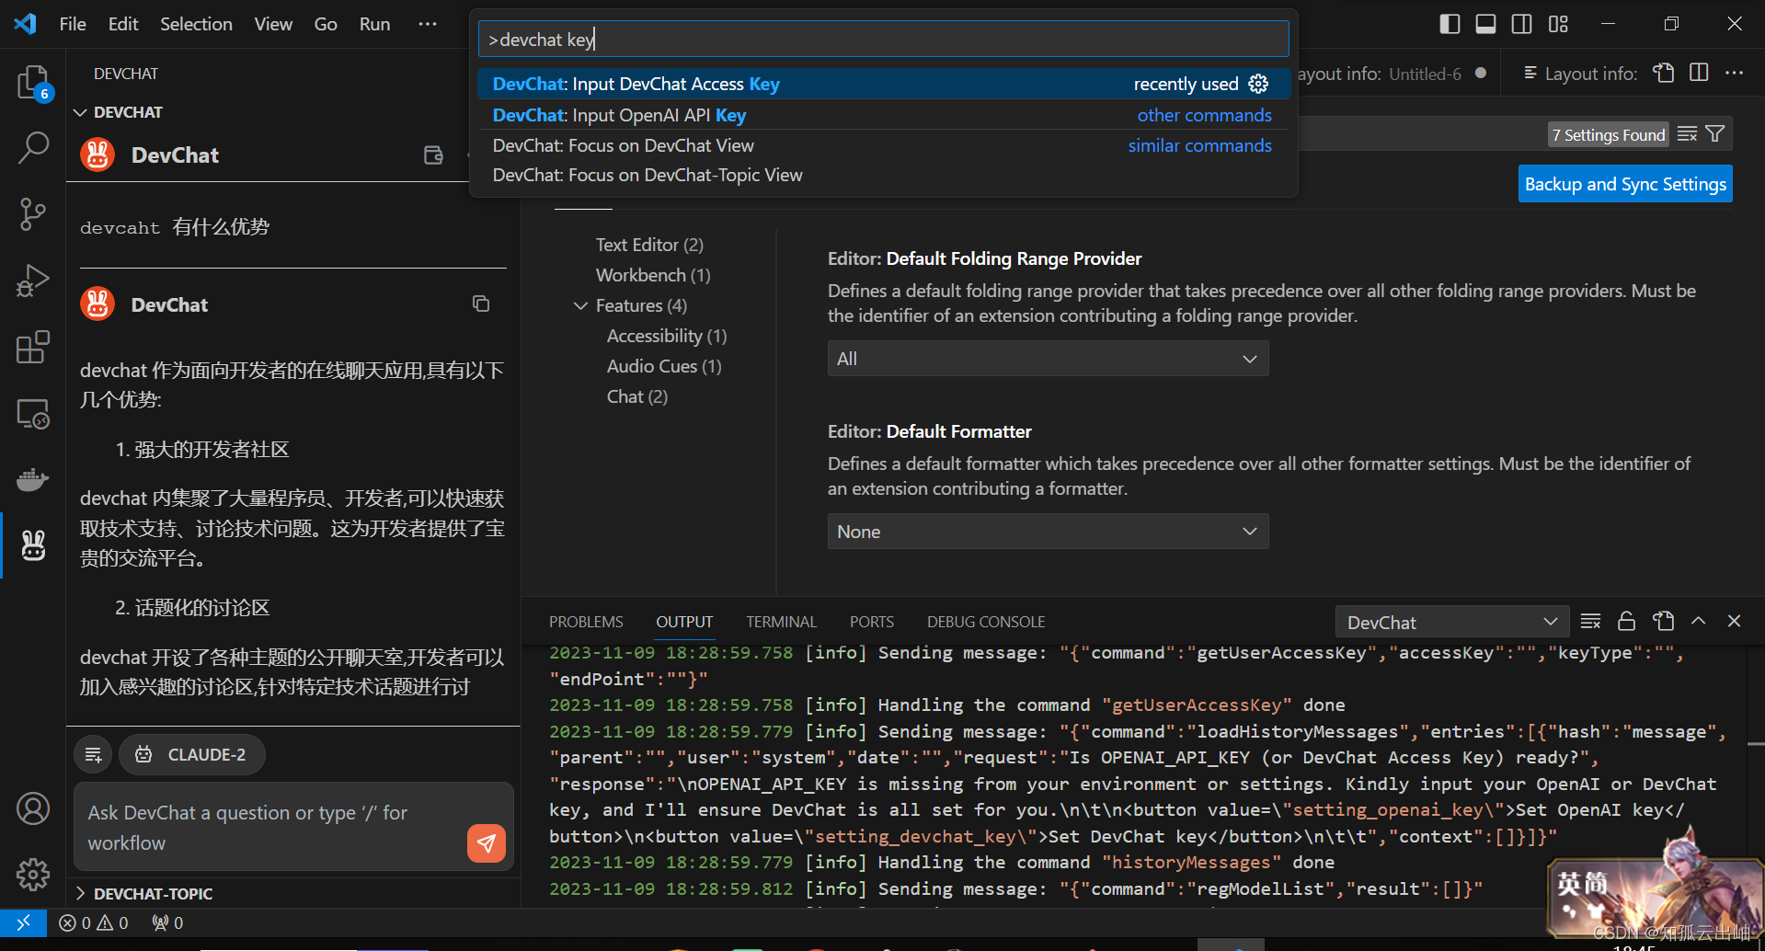Maximize the bottom panel with the up chevron
The width and height of the screenshot is (1765, 951).
[1699, 622]
